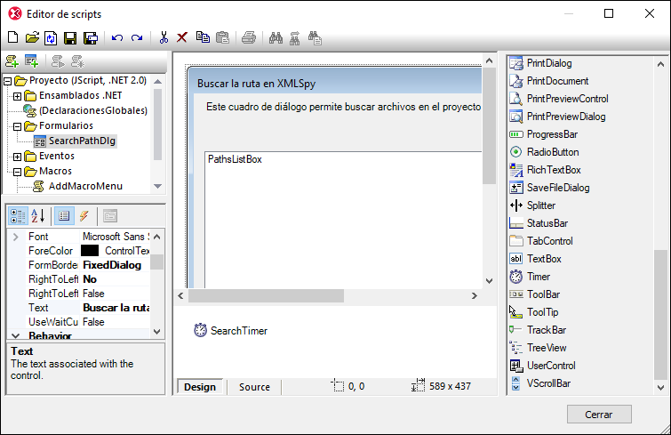Click the New file toolbar icon
Image resolution: width=671 pixels, height=435 pixels.
(x=12, y=37)
